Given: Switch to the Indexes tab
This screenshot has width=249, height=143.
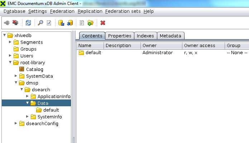Looking at the screenshot, I should (x=145, y=36).
